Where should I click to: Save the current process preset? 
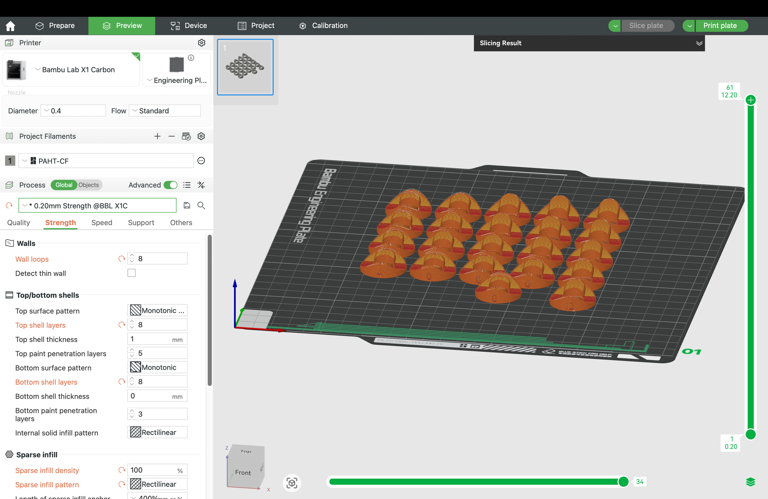pos(187,205)
